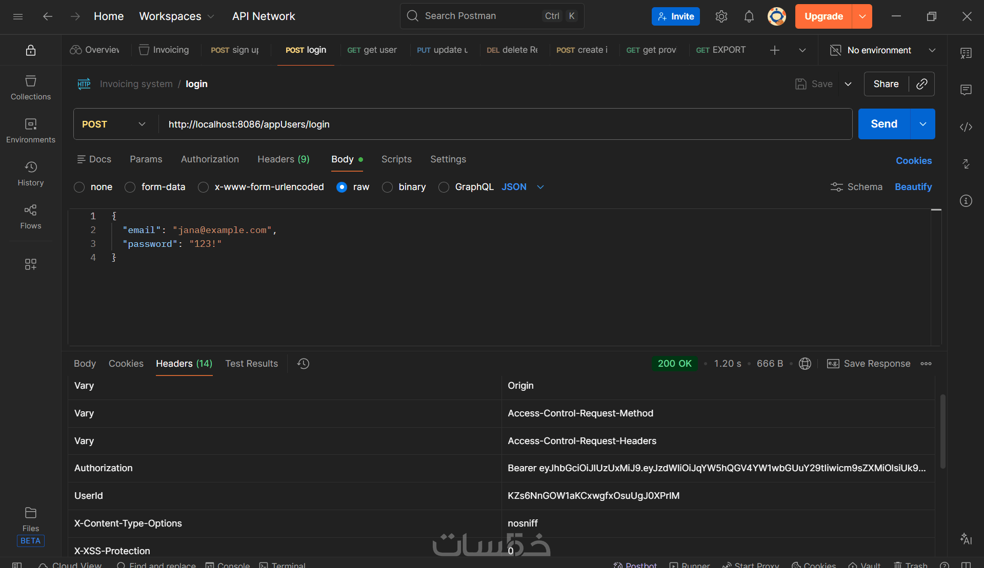Open the hamburger main menu
The height and width of the screenshot is (568, 984).
point(18,16)
